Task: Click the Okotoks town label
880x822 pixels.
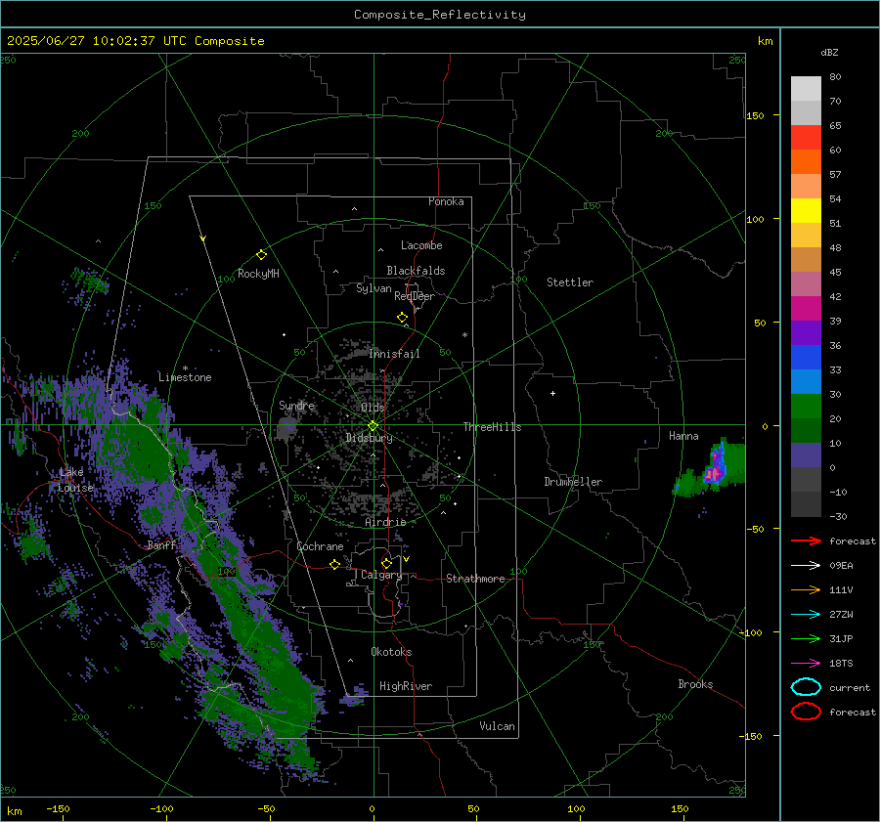Action: pos(391,652)
